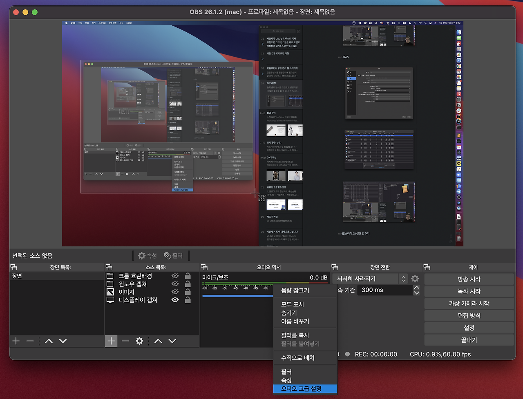Toggle 편집 방식 studio mode button

pos(469,316)
